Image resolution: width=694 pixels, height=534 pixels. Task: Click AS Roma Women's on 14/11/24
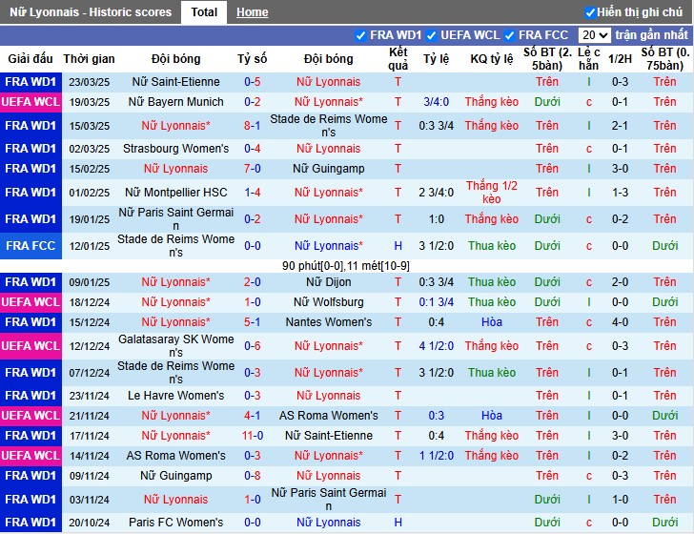[175, 456]
